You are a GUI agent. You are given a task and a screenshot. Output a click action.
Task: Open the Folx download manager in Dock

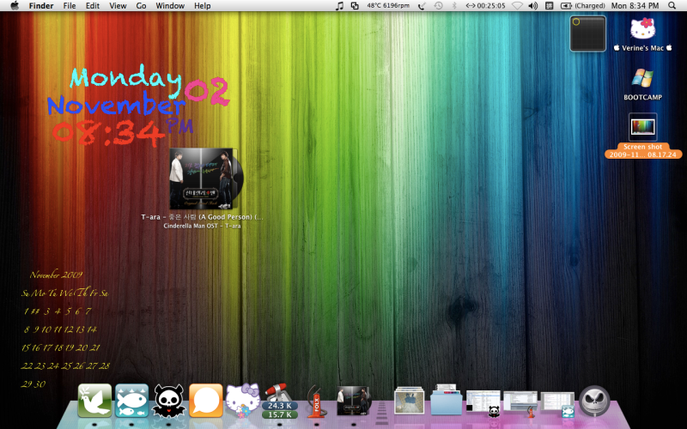coord(316,401)
